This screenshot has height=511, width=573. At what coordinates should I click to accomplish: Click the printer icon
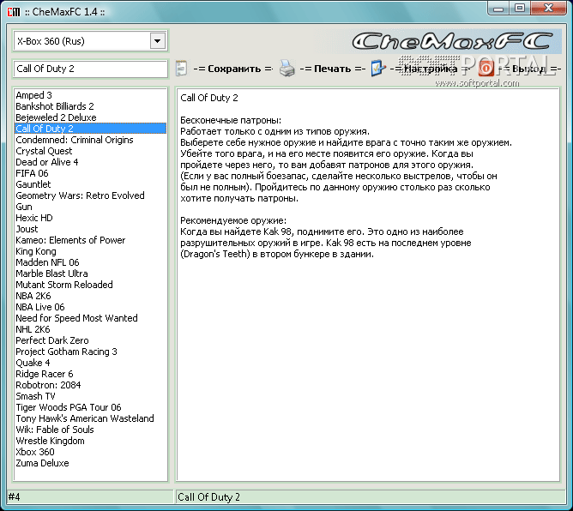[286, 69]
